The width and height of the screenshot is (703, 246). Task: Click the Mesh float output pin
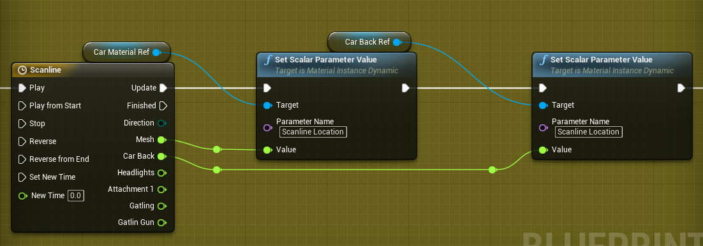[162, 140]
